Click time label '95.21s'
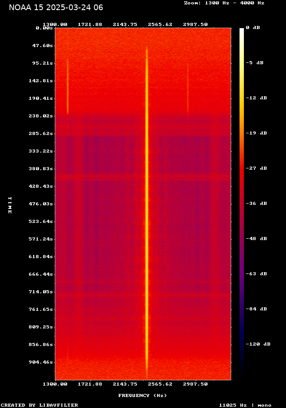Screen dimensions: 286x408 point(43,63)
